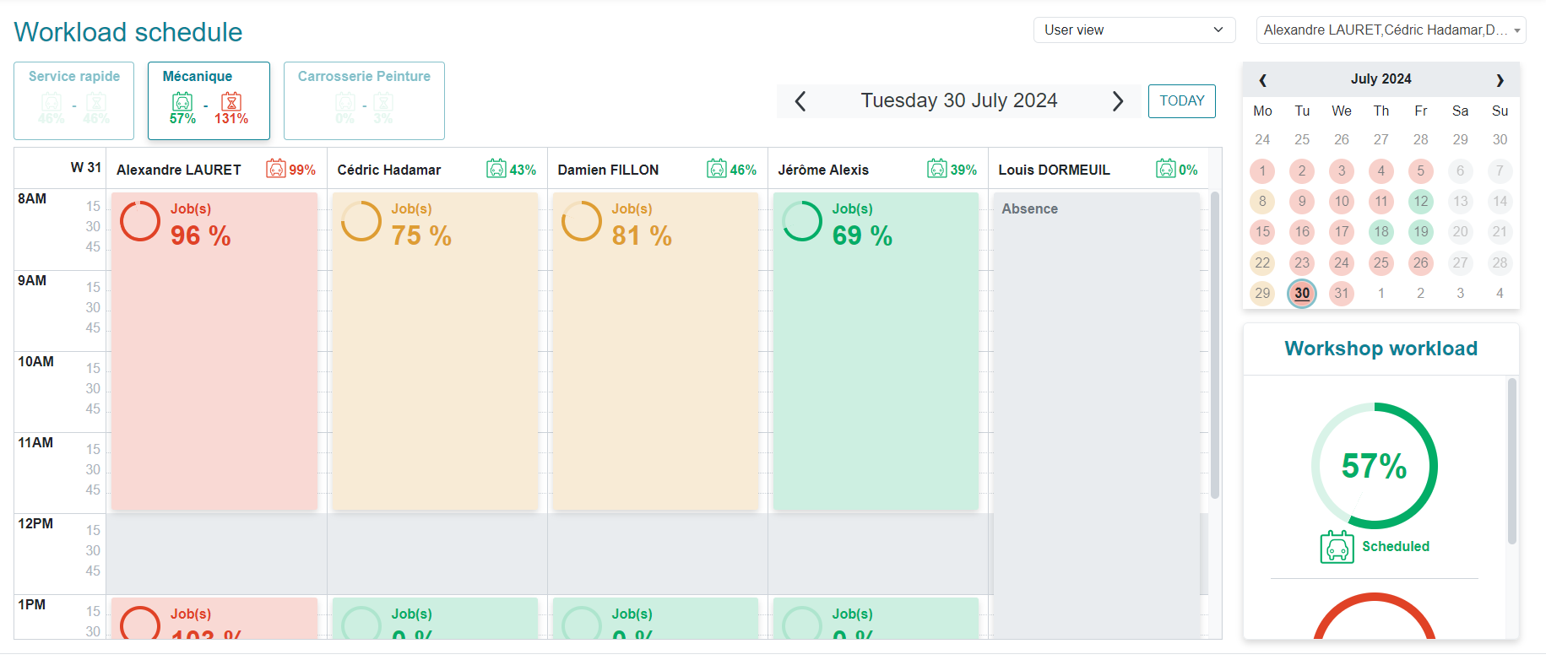Click the schedule grid vertical scrollbar
The height and width of the screenshot is (660, 1546).
coord(1215,344)
